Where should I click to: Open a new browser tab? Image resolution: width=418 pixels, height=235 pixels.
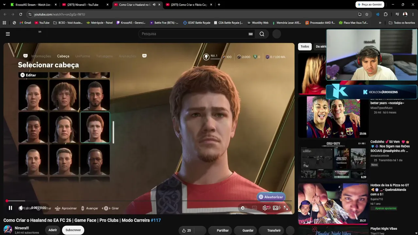(x=219, y=5)
